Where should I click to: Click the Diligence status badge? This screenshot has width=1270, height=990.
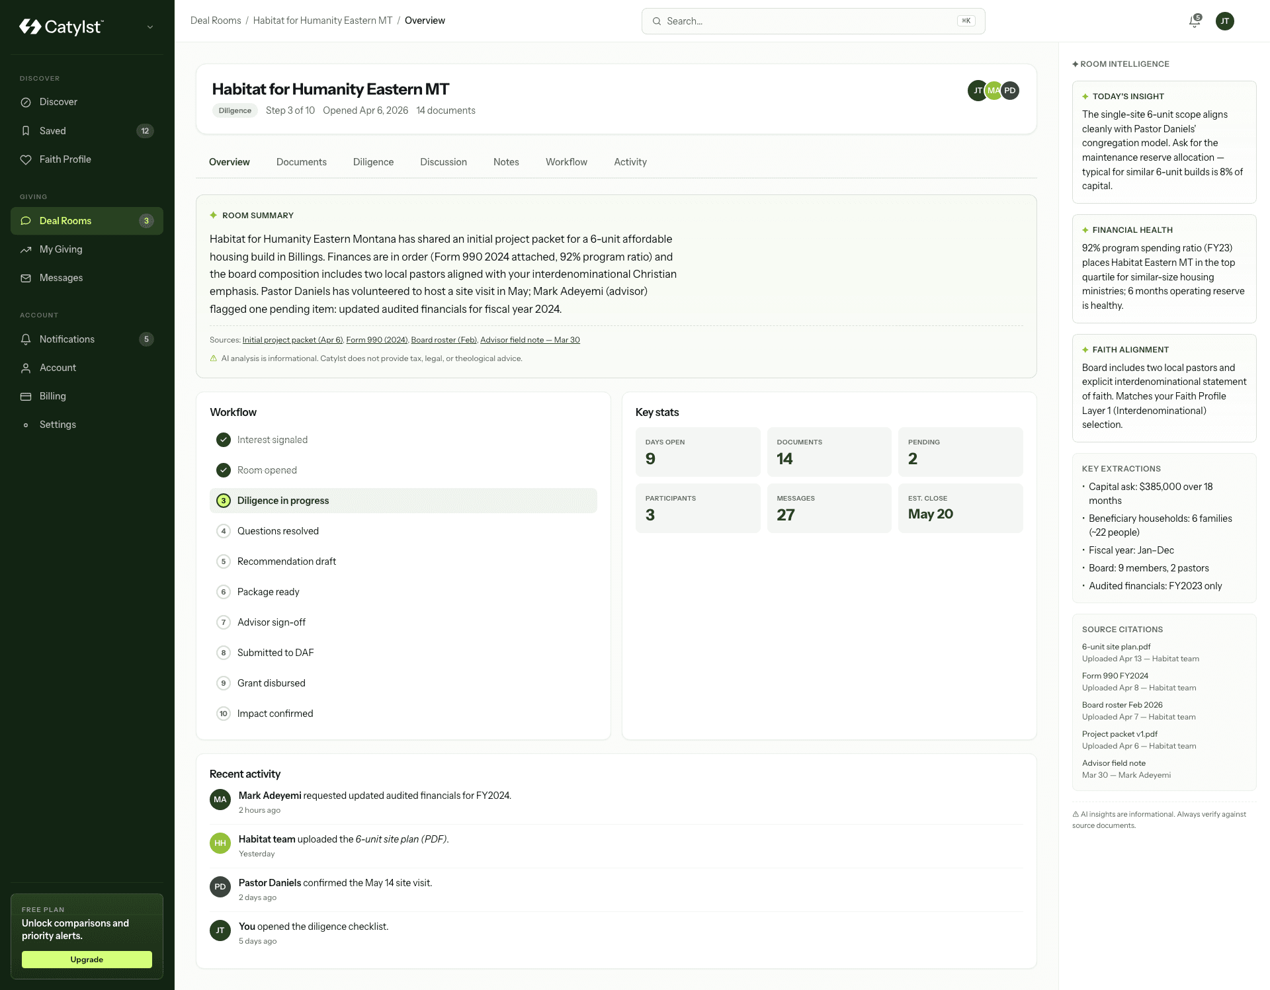point(235,110)
